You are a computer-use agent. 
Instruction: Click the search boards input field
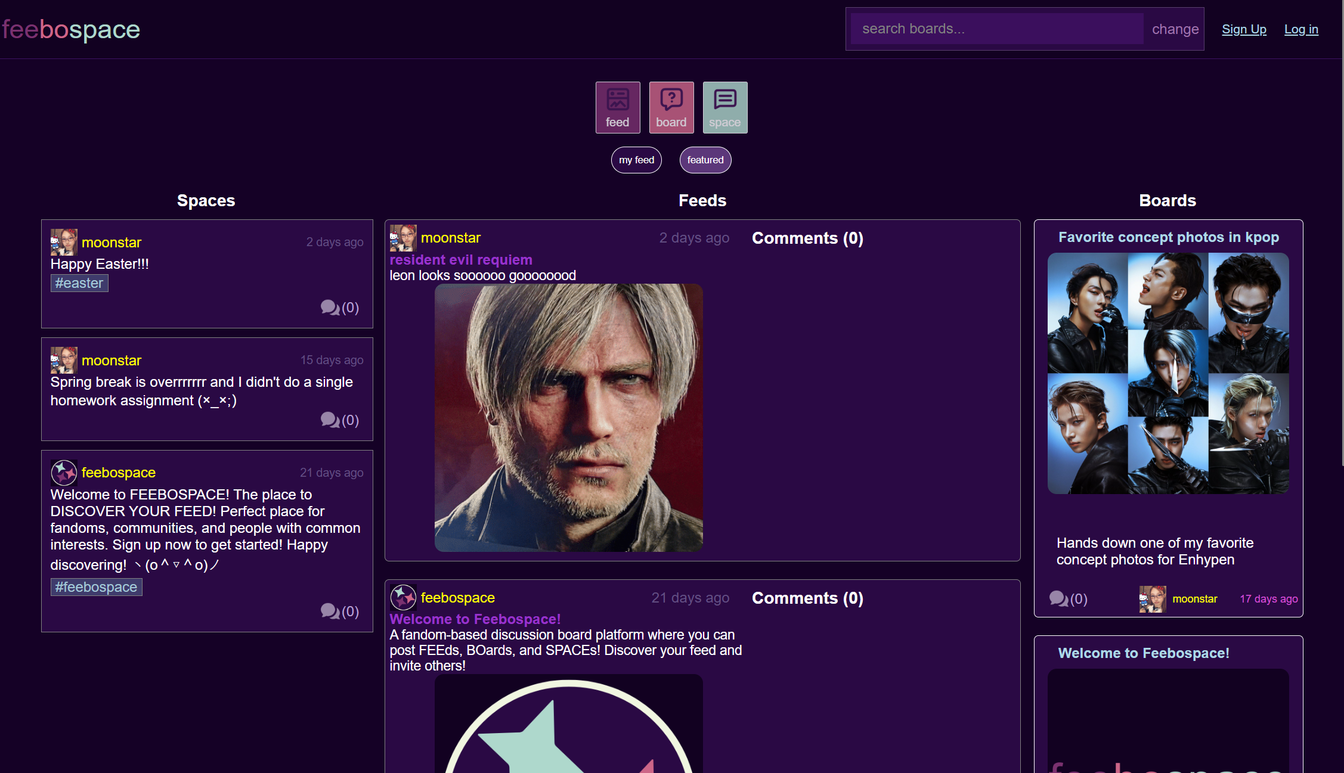[996, 28]
